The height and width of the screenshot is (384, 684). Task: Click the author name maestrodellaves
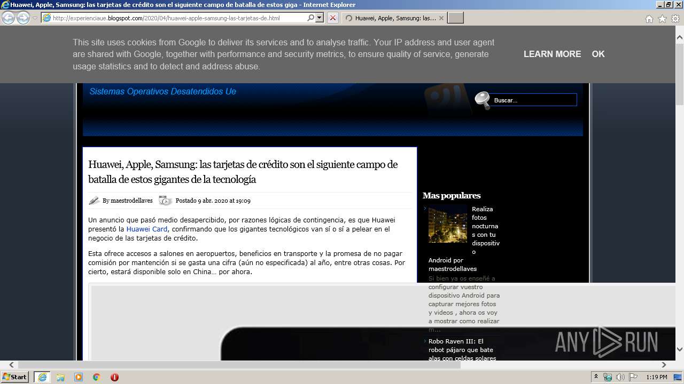coord(131,201)
